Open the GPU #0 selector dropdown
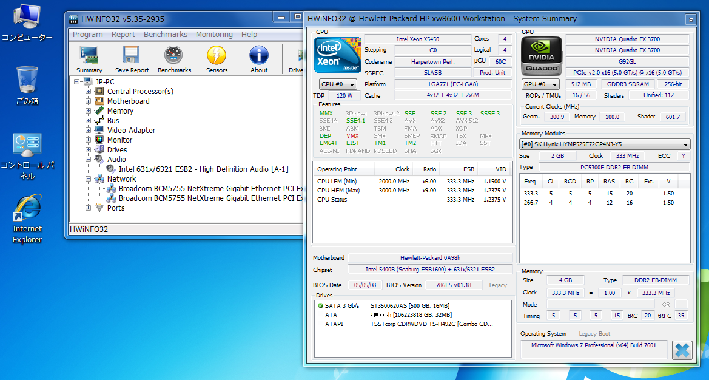Screen dimensions: 709x380 click(x=540, y=84)
